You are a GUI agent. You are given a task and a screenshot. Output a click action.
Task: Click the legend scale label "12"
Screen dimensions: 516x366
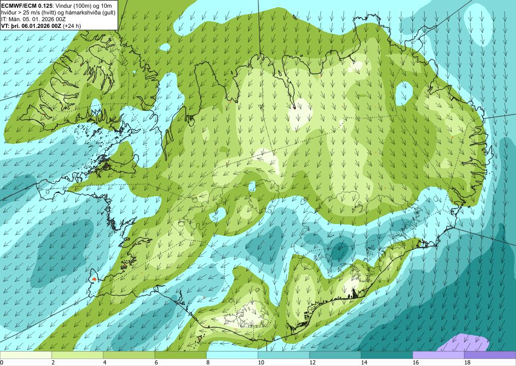click(313, 363)
